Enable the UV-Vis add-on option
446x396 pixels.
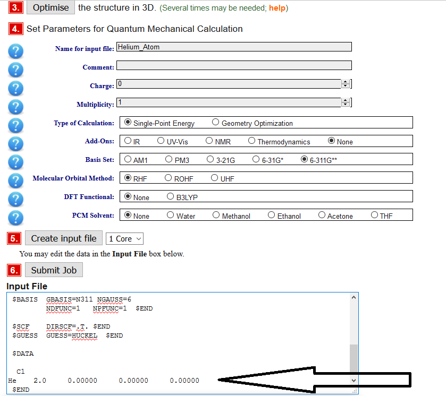point(161,141)
